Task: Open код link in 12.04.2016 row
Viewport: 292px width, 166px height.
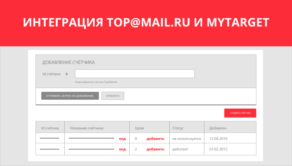Action: point(122,139)
